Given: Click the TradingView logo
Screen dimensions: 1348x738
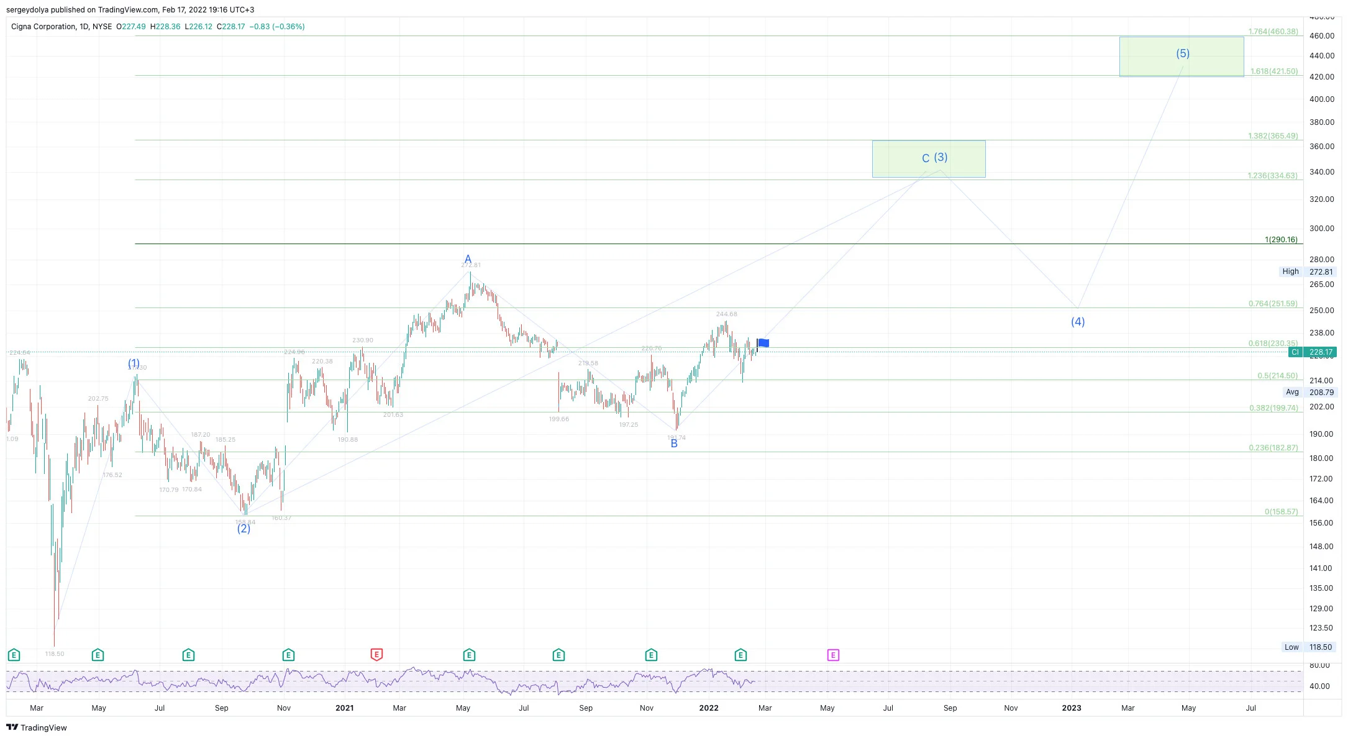Looking at the screenshot, I should coord(37,727).
